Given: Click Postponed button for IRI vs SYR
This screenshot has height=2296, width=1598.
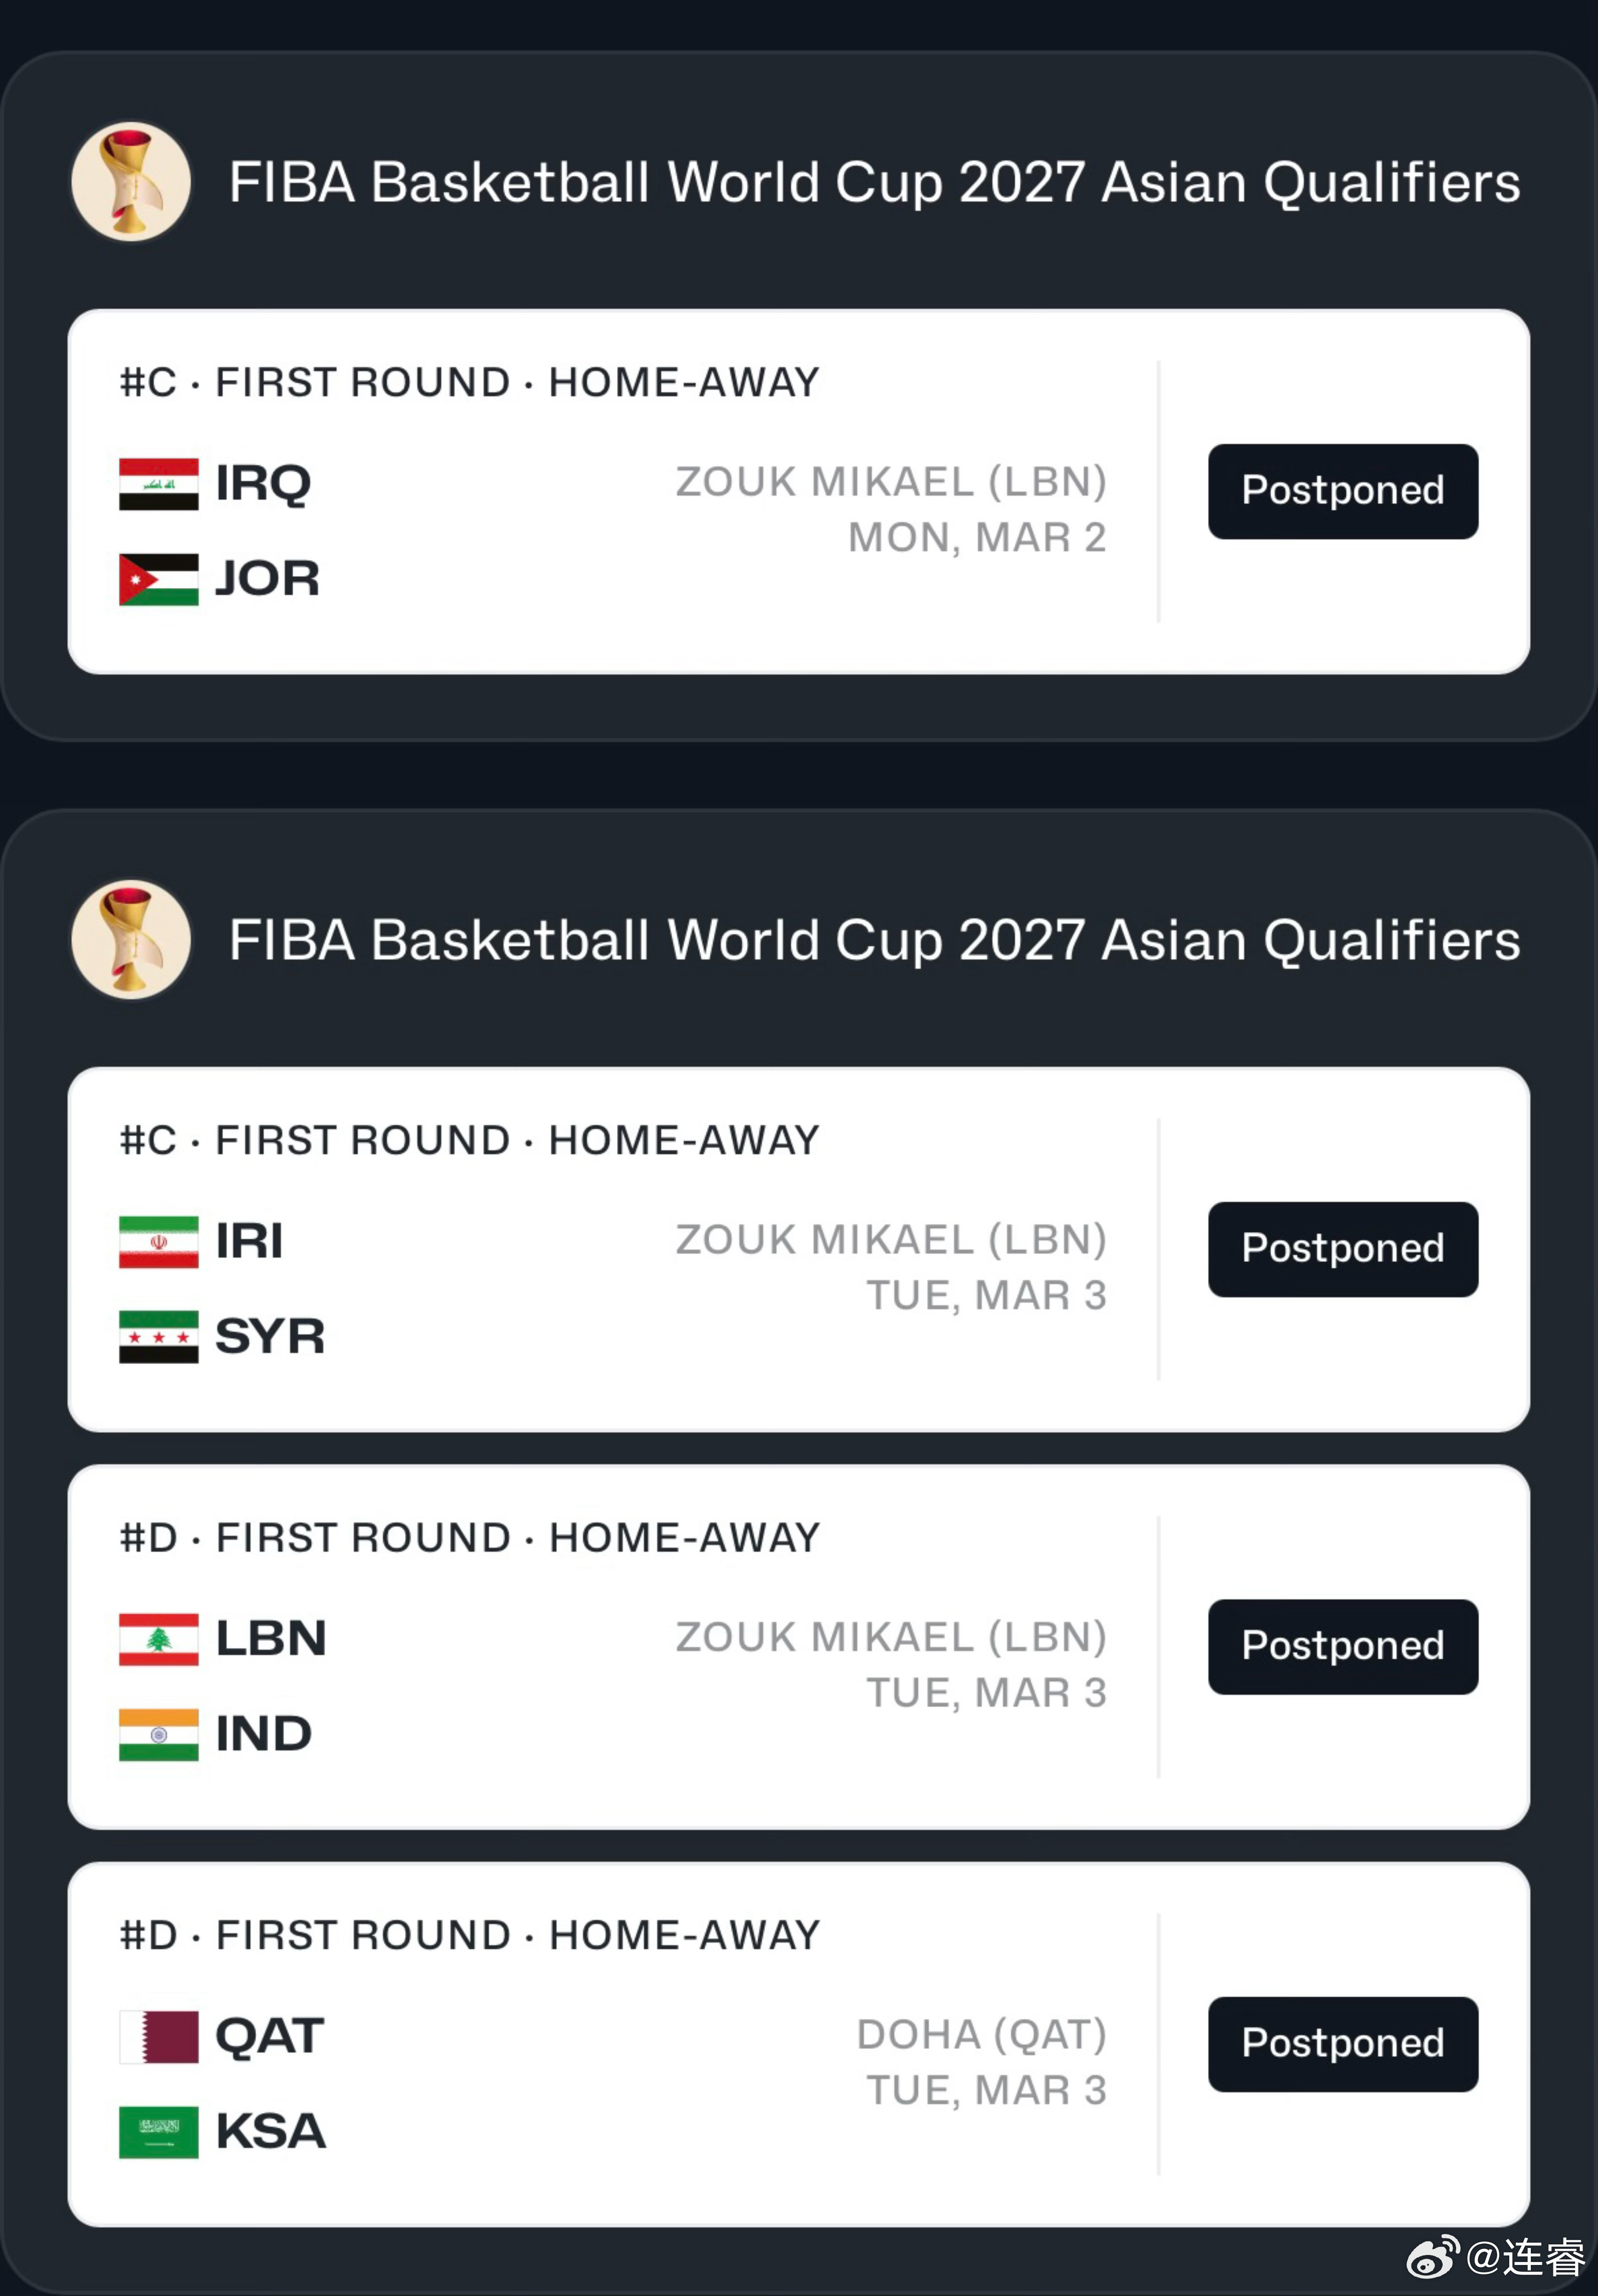Looking at the screenshot, I should coord(1343,1250).
